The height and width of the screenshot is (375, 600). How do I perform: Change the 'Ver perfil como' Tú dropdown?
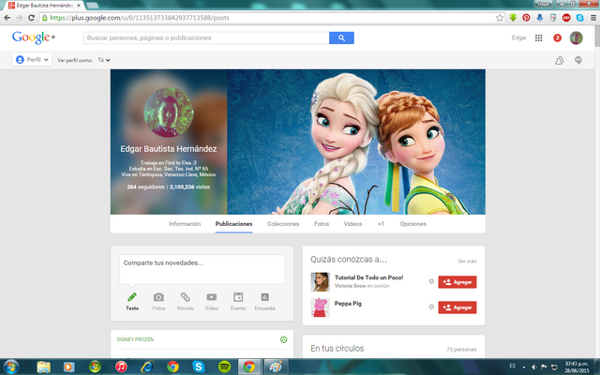pyautogui.click(x=104, y=60)
